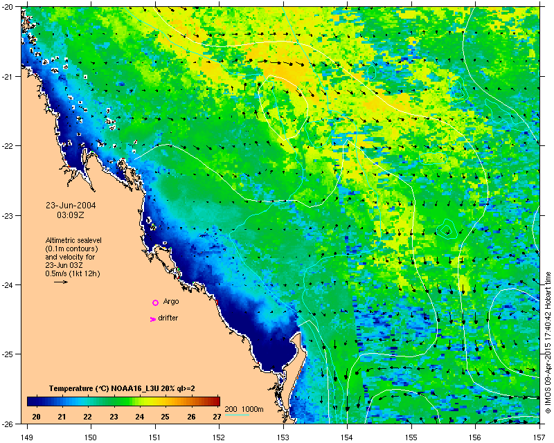Click the colorbar tick label 22

88,417
